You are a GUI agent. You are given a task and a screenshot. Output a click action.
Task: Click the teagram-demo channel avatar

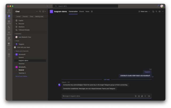(51, 11)
